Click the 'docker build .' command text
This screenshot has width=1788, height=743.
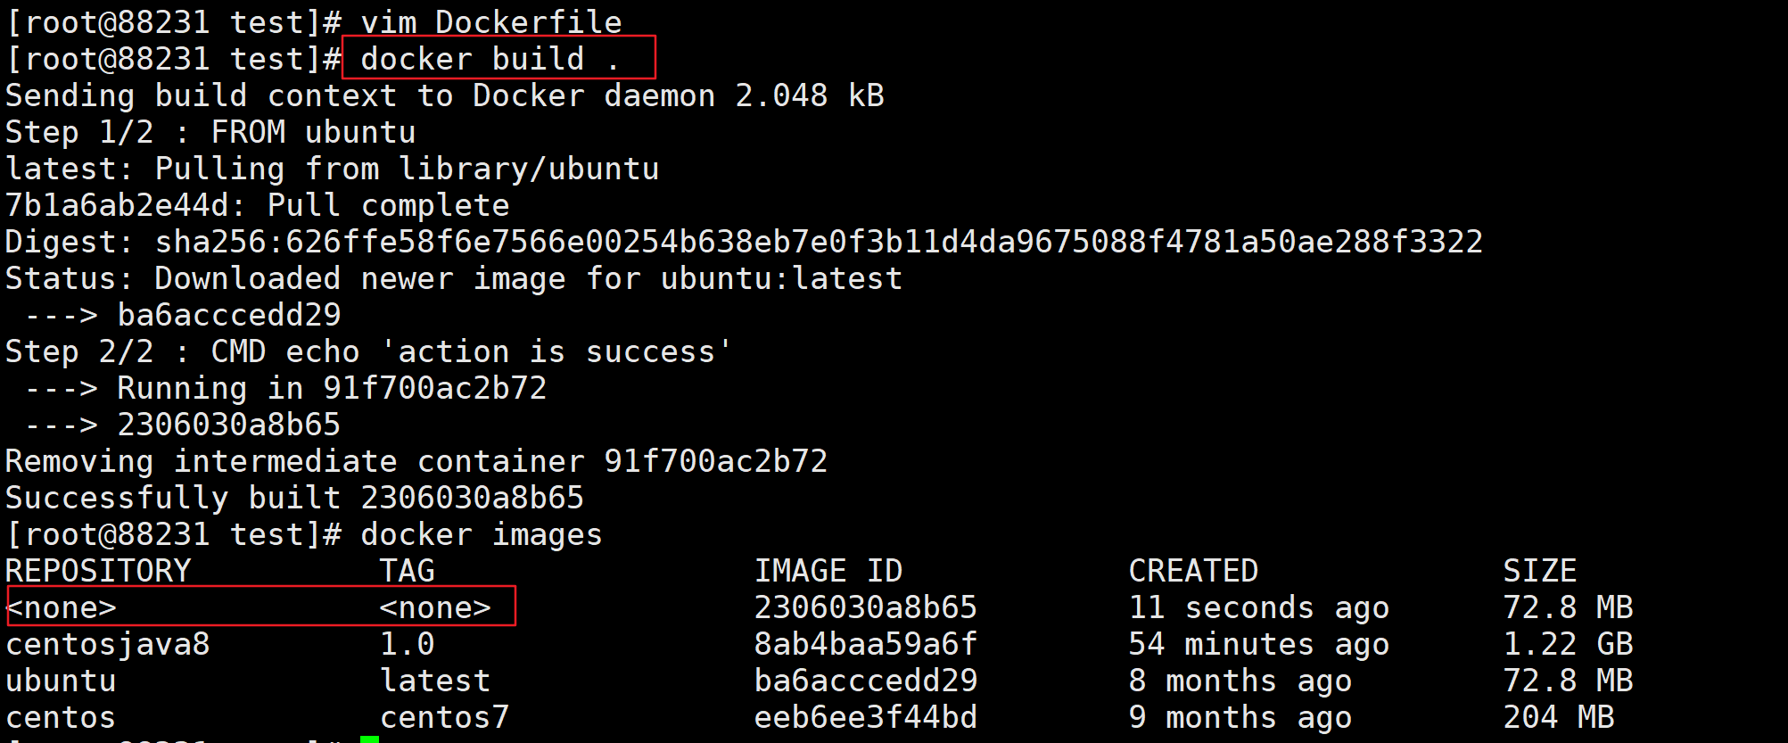(489, 59)
